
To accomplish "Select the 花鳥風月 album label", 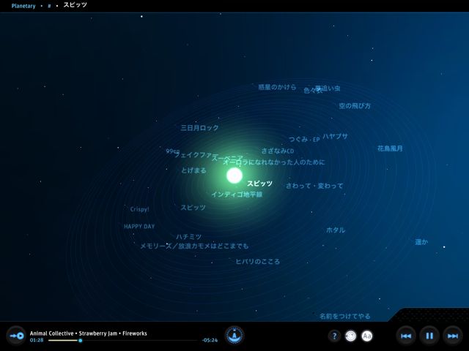I will [x=390, y=148].
